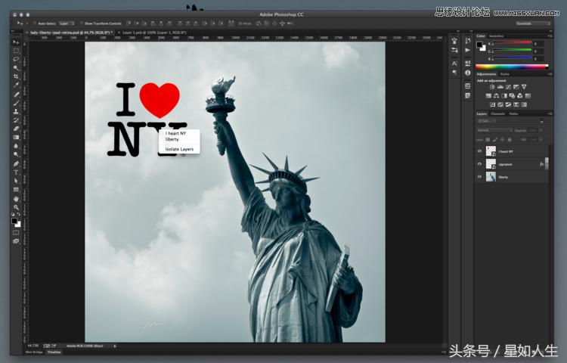Enable the Auto-Select checkbox
Viewport: 567px width, 363px height.
[33, 23]
